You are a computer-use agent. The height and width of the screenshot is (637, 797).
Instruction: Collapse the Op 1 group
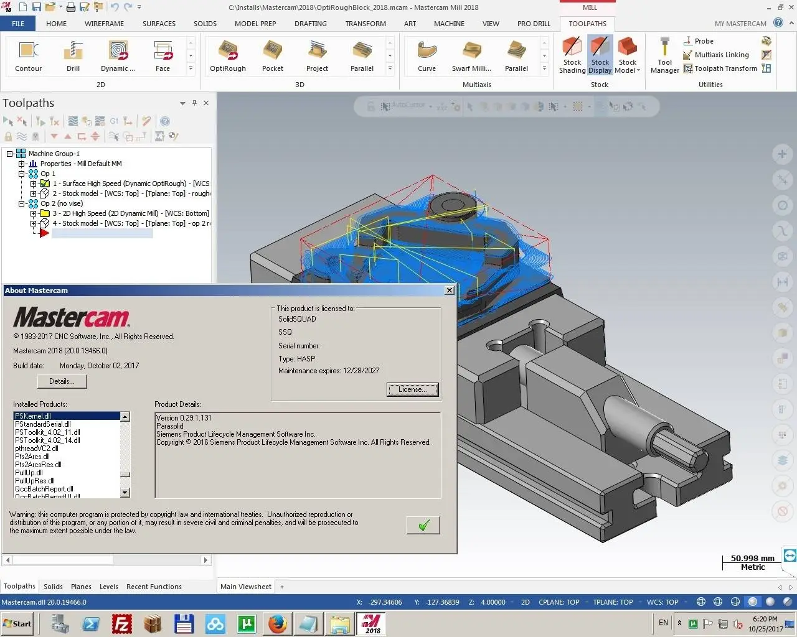21,174
